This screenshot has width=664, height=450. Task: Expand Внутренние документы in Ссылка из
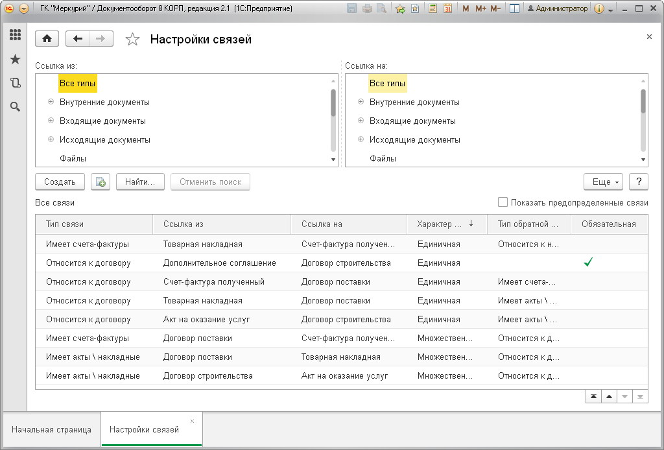pyautogui.click(x=51, y=102)
